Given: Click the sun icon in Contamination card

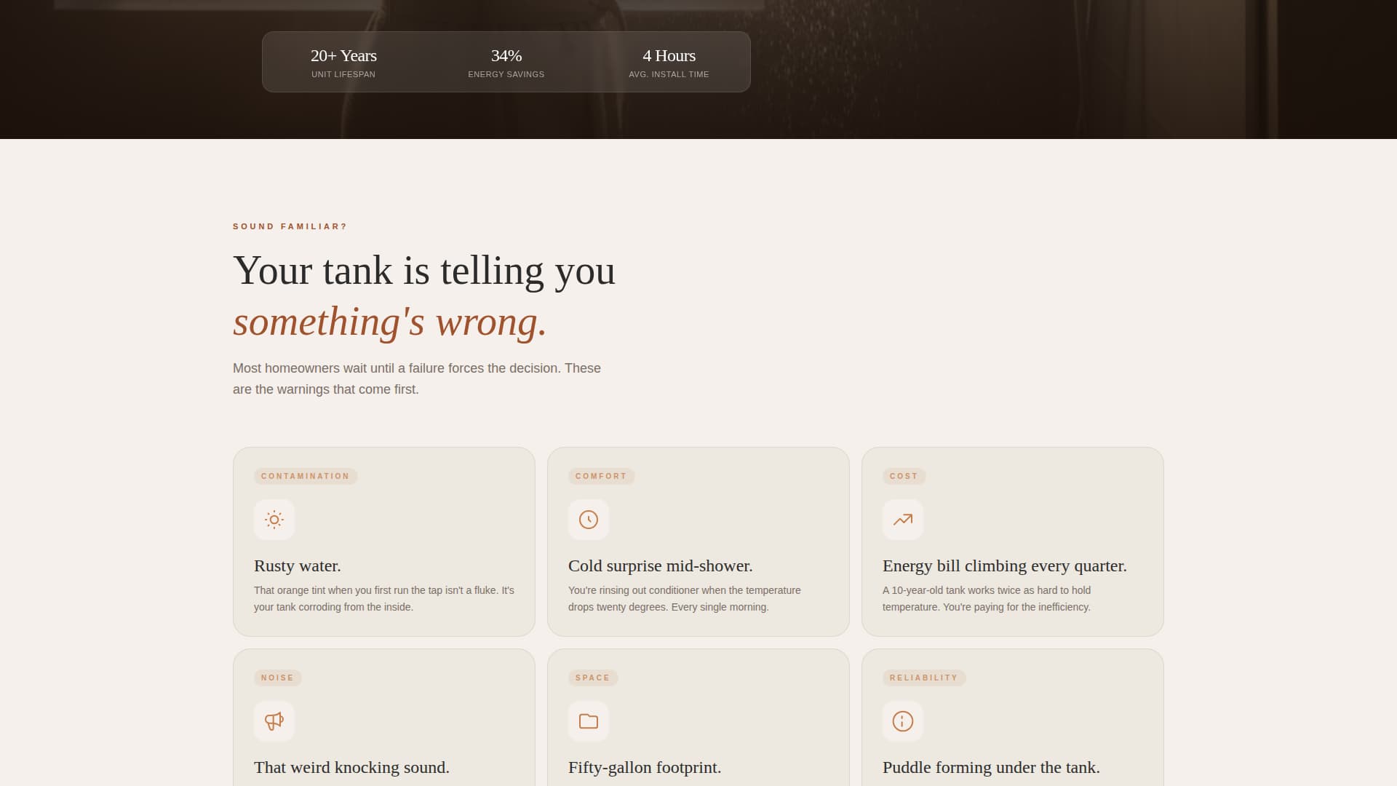Looking at the screenshot, I should (274, 520).
